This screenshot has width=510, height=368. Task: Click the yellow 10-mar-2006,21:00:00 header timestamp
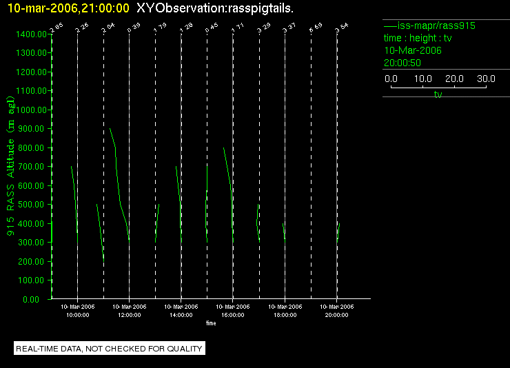coord(68,8)
